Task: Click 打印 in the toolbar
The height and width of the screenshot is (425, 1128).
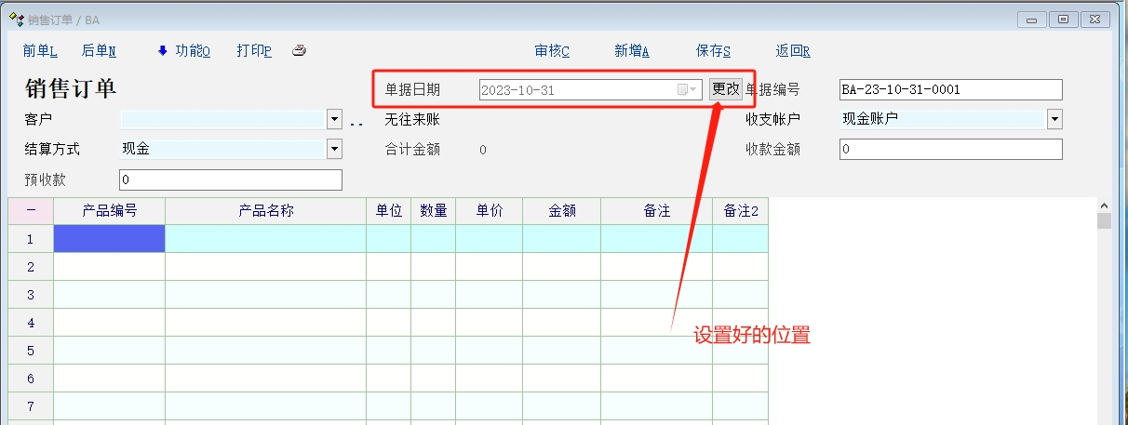Action: [x=254, y=51]
